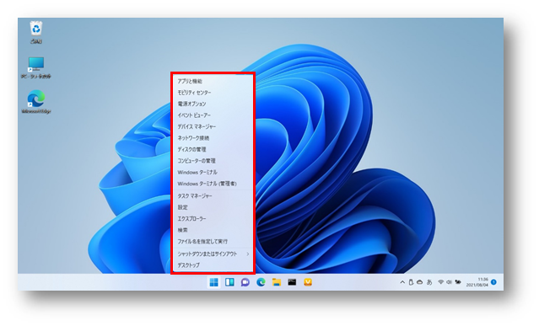
Task: Click the OneDrive cloud tray icon
Action: pyautogui.click(x=420, y=282)
